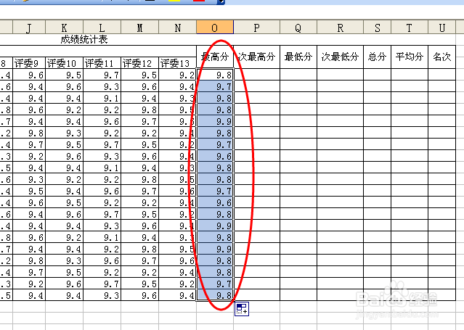Click the 评委10 header cell
The image size is (464, 330).
(64, 63)
